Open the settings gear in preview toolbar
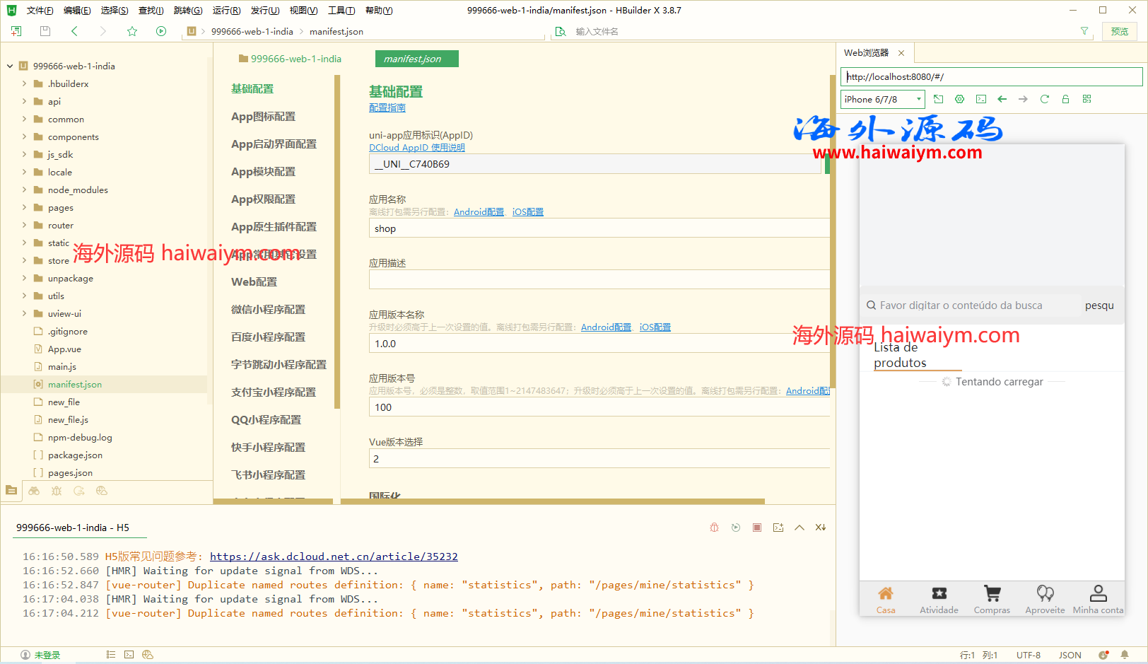 [960, 99]
